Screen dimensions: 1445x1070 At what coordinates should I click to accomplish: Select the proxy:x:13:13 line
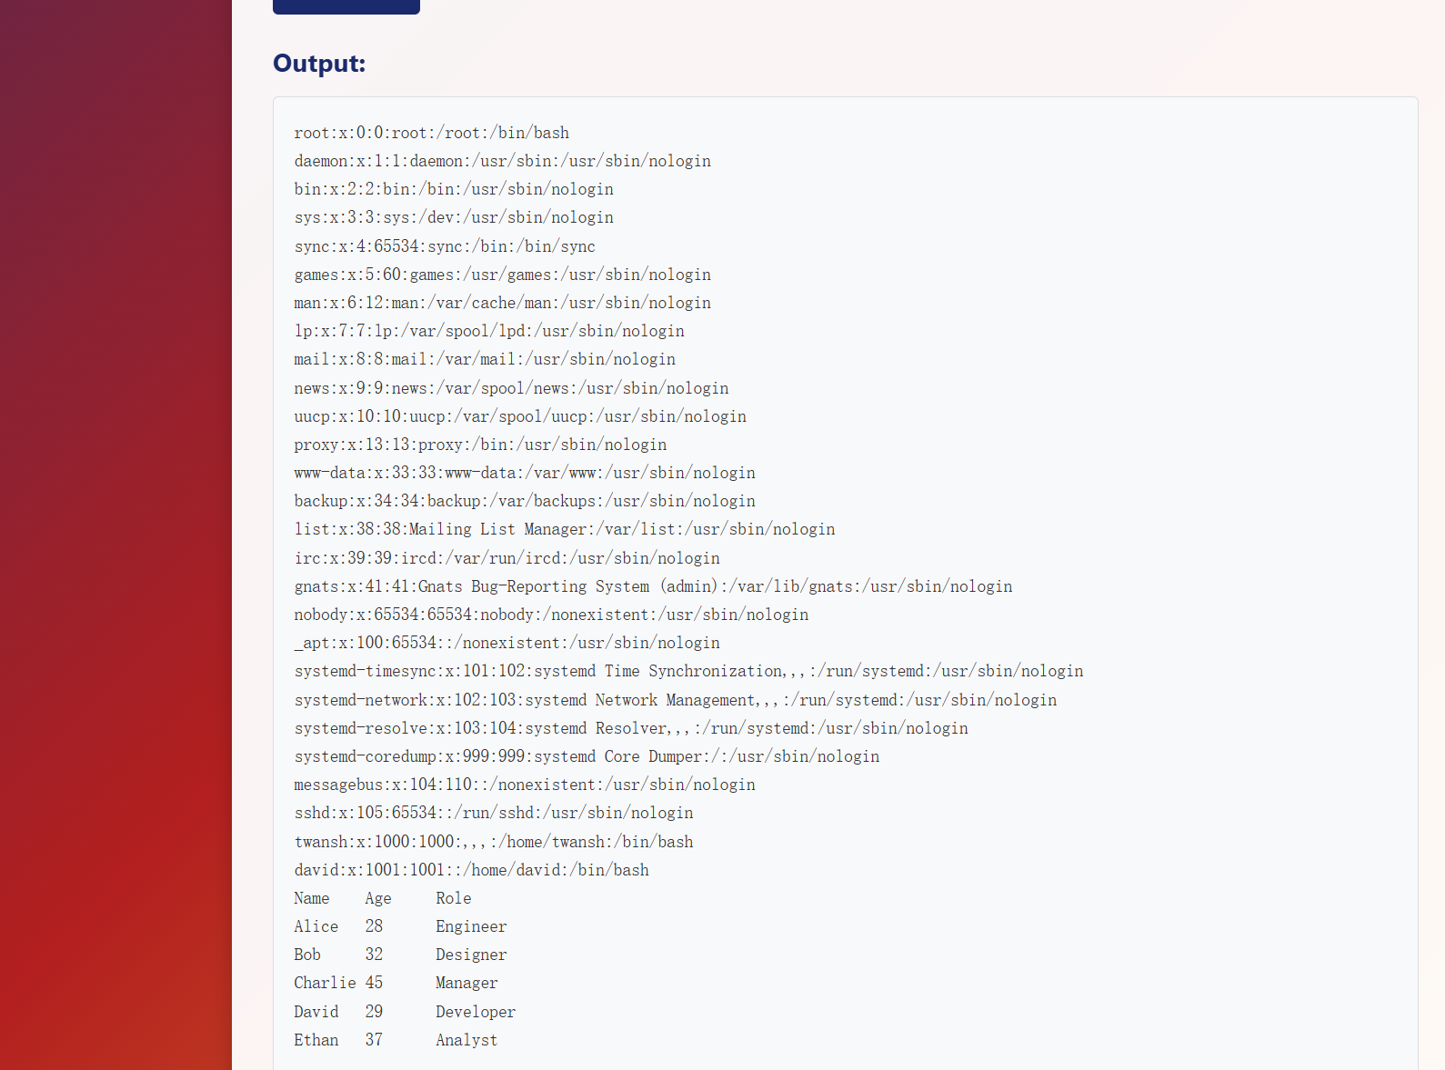pyautogui.click(x=480, y=445)
